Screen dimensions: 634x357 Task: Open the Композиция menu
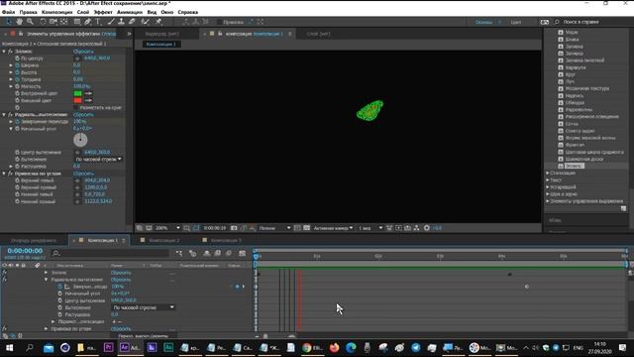click(57, 12)
